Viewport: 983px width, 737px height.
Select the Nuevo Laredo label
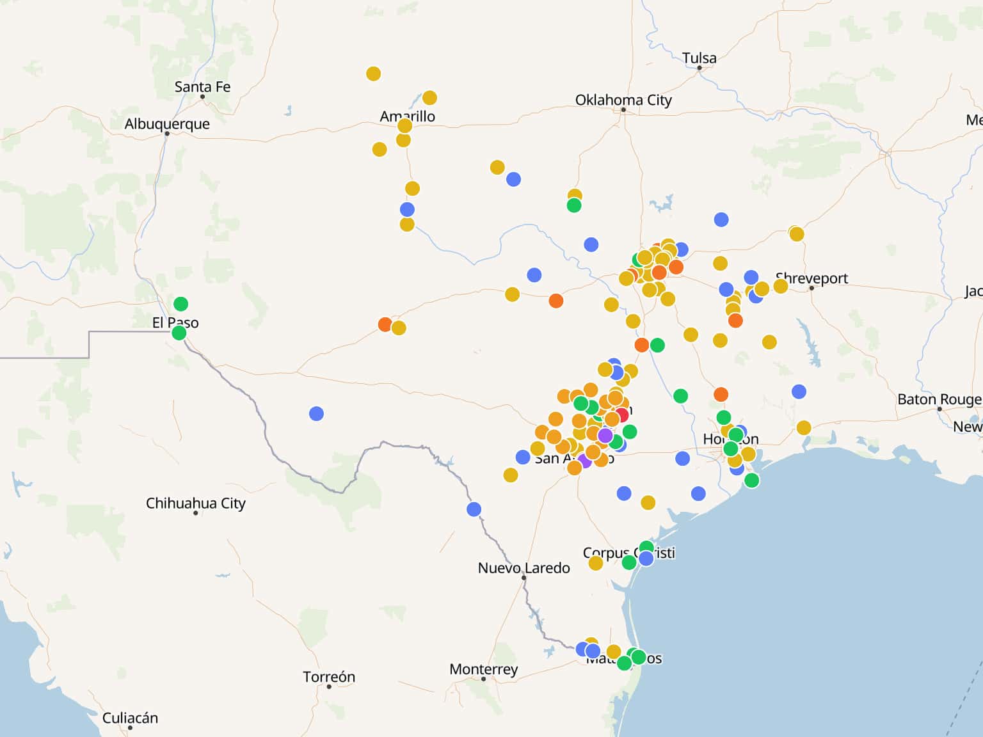pos(523,568)
